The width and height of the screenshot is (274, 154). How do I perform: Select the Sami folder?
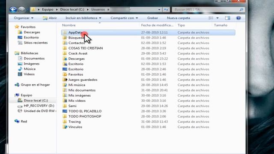(72, 106)
